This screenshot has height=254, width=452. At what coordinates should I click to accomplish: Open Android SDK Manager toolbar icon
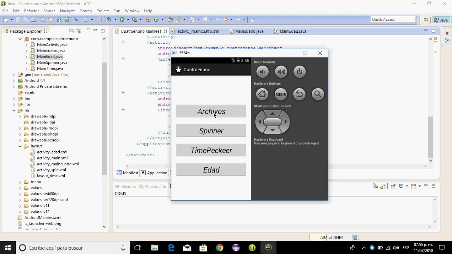click(59, 20)
